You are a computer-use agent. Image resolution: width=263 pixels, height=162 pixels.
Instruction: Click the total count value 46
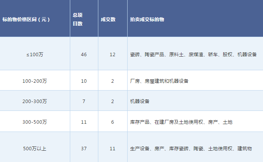tap(84, 55)
